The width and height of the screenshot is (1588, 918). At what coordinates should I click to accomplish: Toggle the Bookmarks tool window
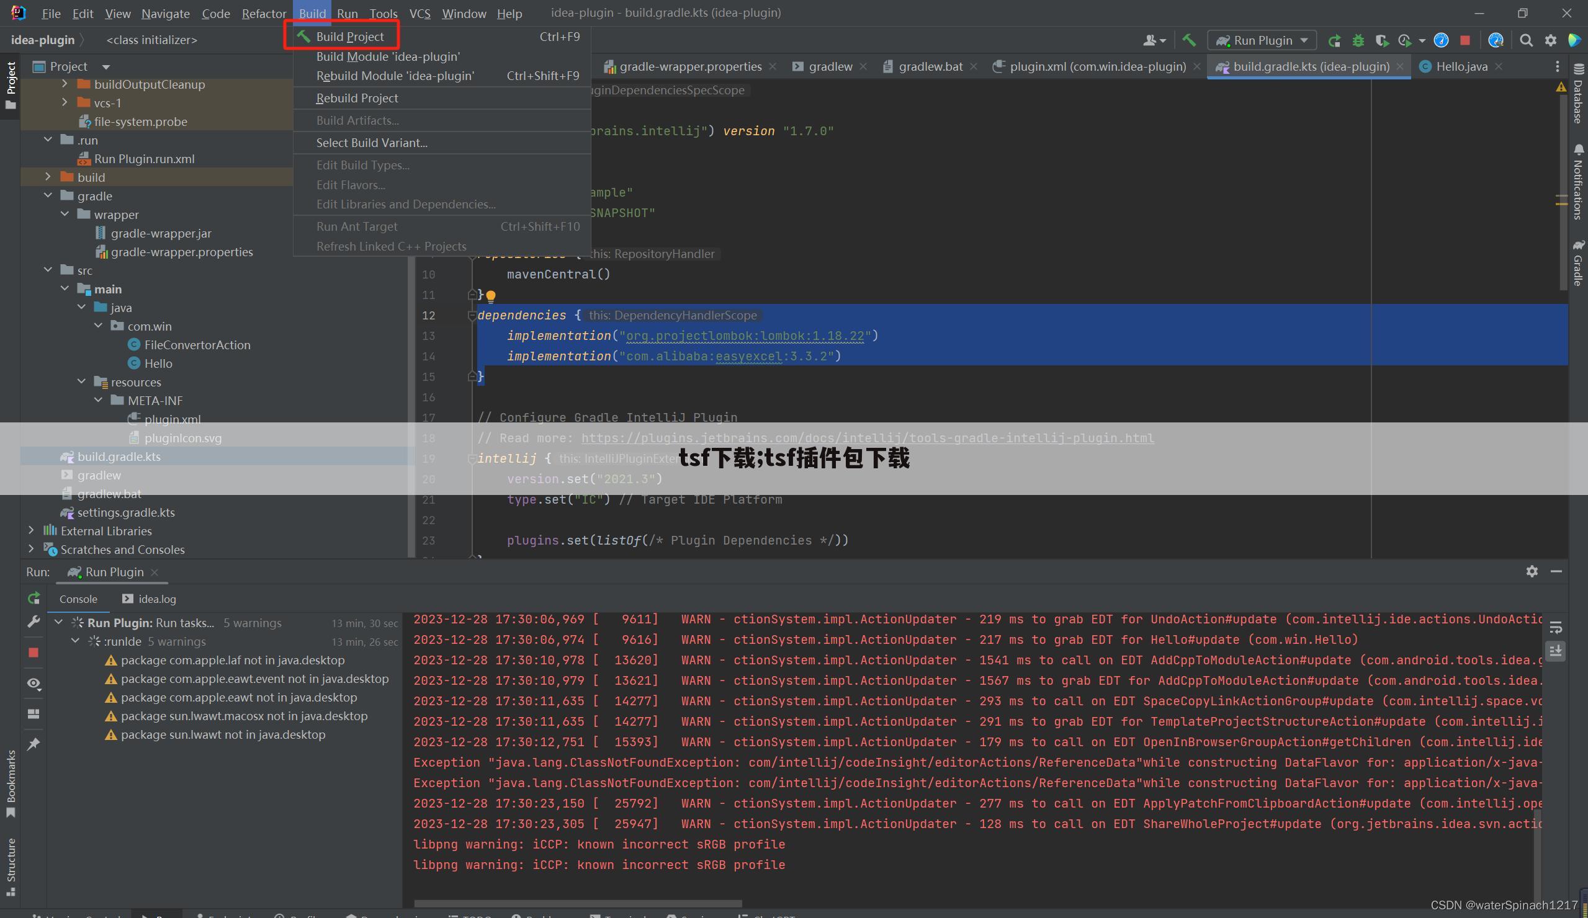(11, 784)
